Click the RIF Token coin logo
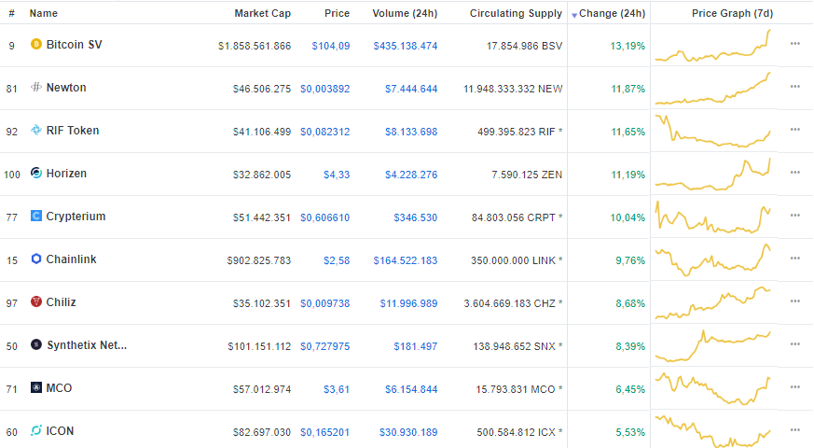The image size is (814, 448). [x=35, y=130]
